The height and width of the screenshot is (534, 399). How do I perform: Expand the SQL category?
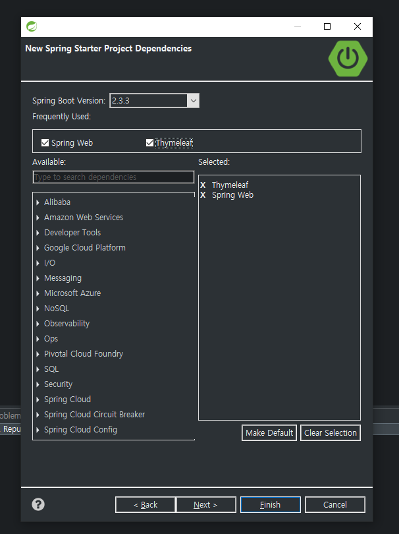(38, 369)
